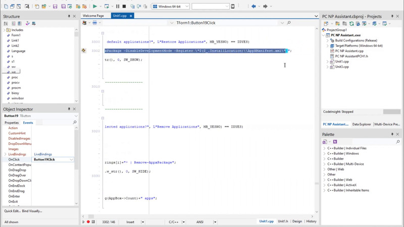Click the Quick Edit... link

[13, 211]
